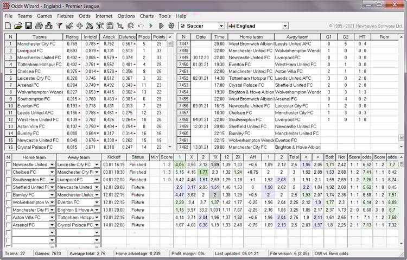The image size is (407, 260).
Task: Expand Newcastle United home team dropdown
Action: point(52,164)
